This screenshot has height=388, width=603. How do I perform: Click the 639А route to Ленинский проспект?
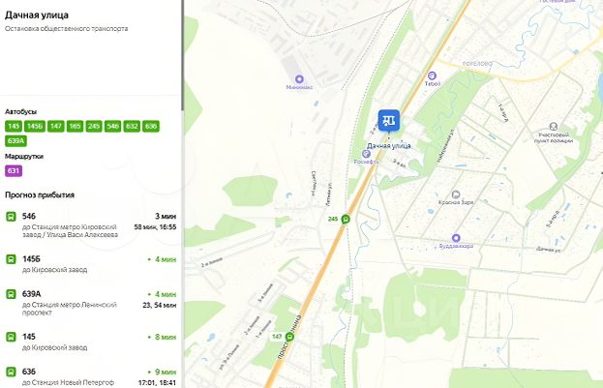(91, 303)
